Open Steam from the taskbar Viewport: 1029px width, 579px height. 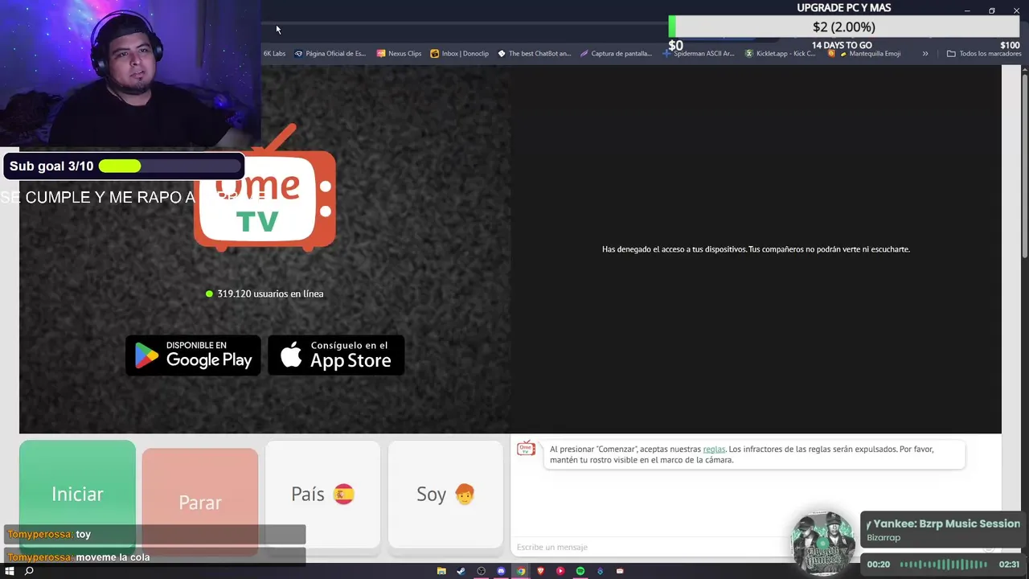461,571
